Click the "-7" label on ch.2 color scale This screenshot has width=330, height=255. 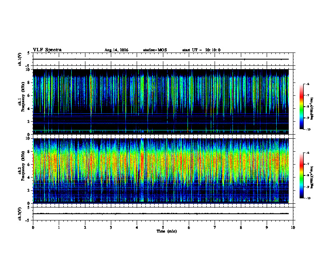tap(307, 164)
